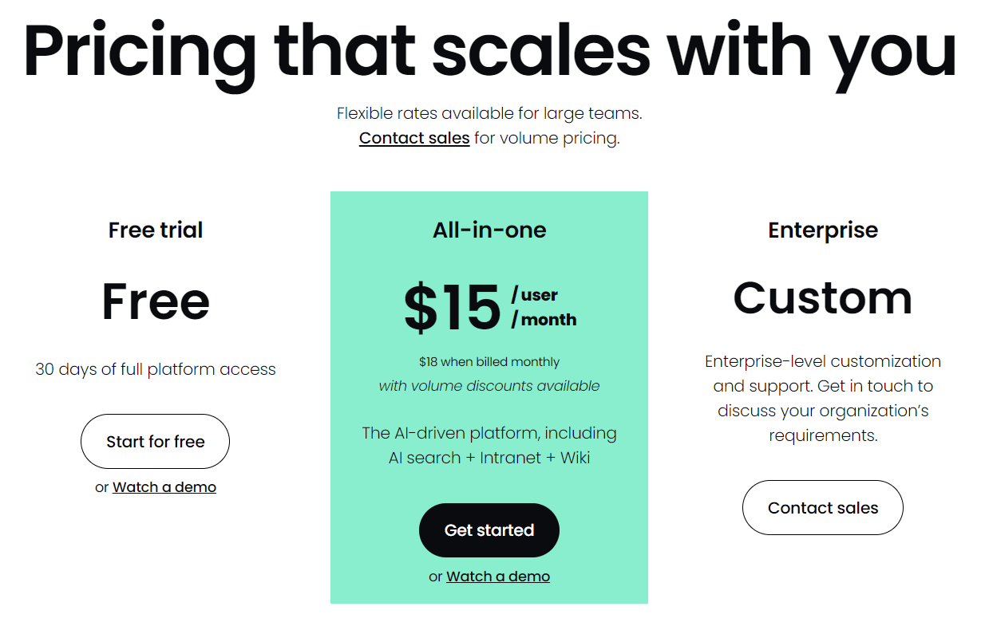
Task: Click the $15 price figure
Action: click(453, 308)
